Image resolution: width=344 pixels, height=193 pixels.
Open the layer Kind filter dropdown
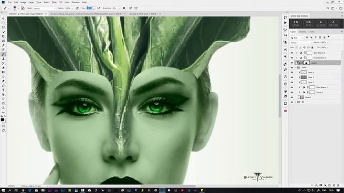[297, 38]
